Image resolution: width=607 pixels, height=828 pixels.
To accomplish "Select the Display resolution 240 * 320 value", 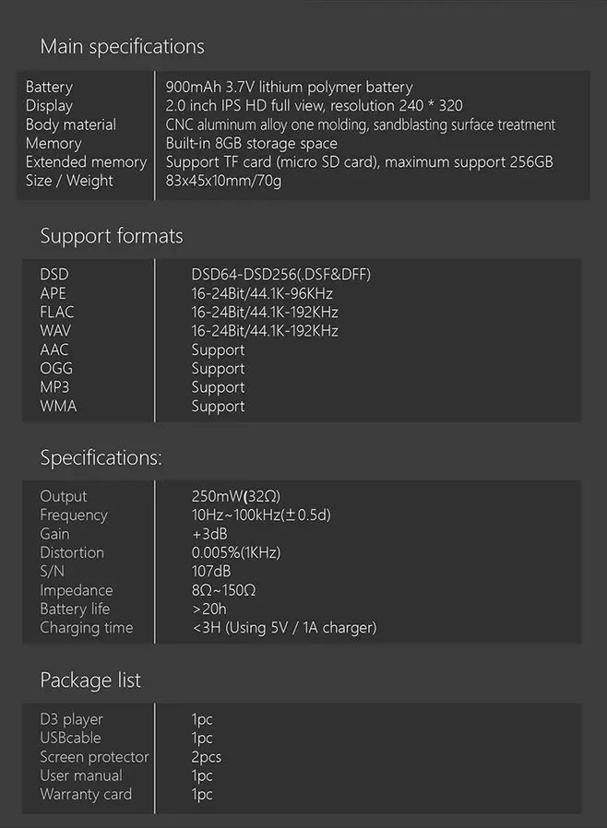I will pos(314,106).
